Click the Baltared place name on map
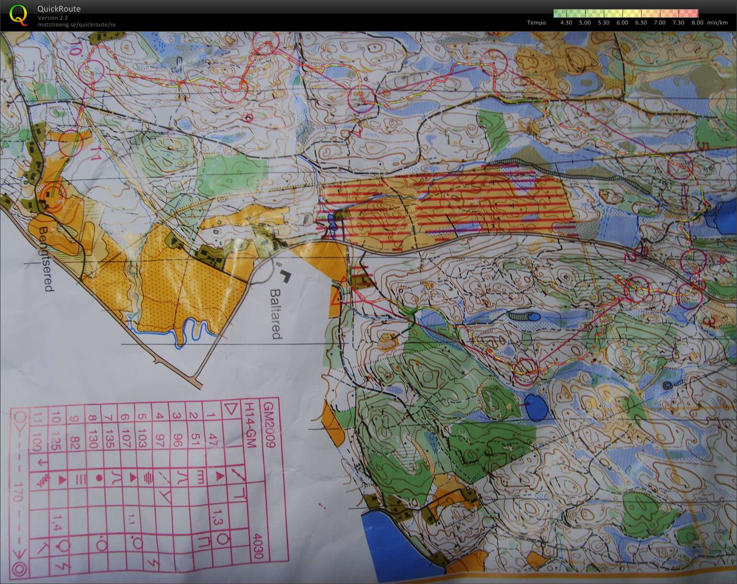 pyautogui.click(x=276, y=313)
